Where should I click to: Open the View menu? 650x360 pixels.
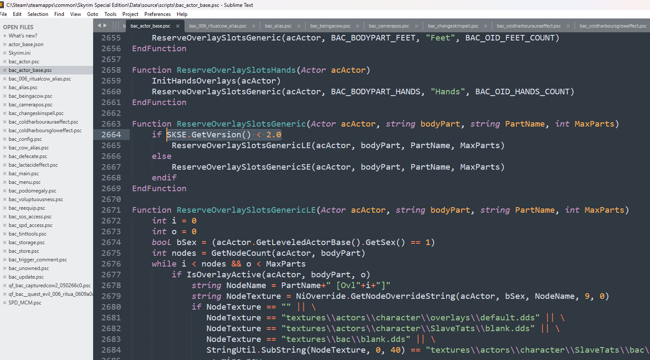click(75, 14)
